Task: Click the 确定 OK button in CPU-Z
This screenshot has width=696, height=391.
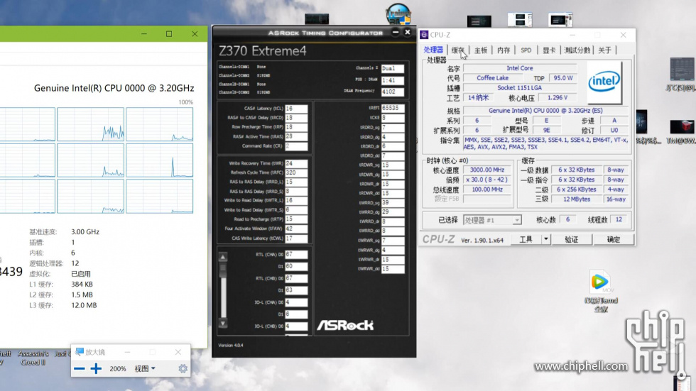Action: 614,239
